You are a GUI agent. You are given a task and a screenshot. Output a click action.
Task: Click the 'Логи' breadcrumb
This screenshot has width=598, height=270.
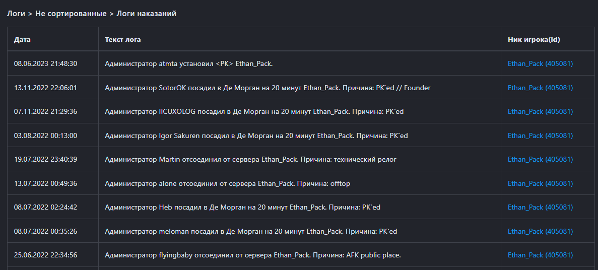(x=16, y=14)
